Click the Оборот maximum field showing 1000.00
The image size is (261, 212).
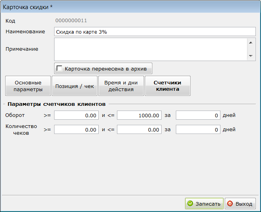click(139, 115)
